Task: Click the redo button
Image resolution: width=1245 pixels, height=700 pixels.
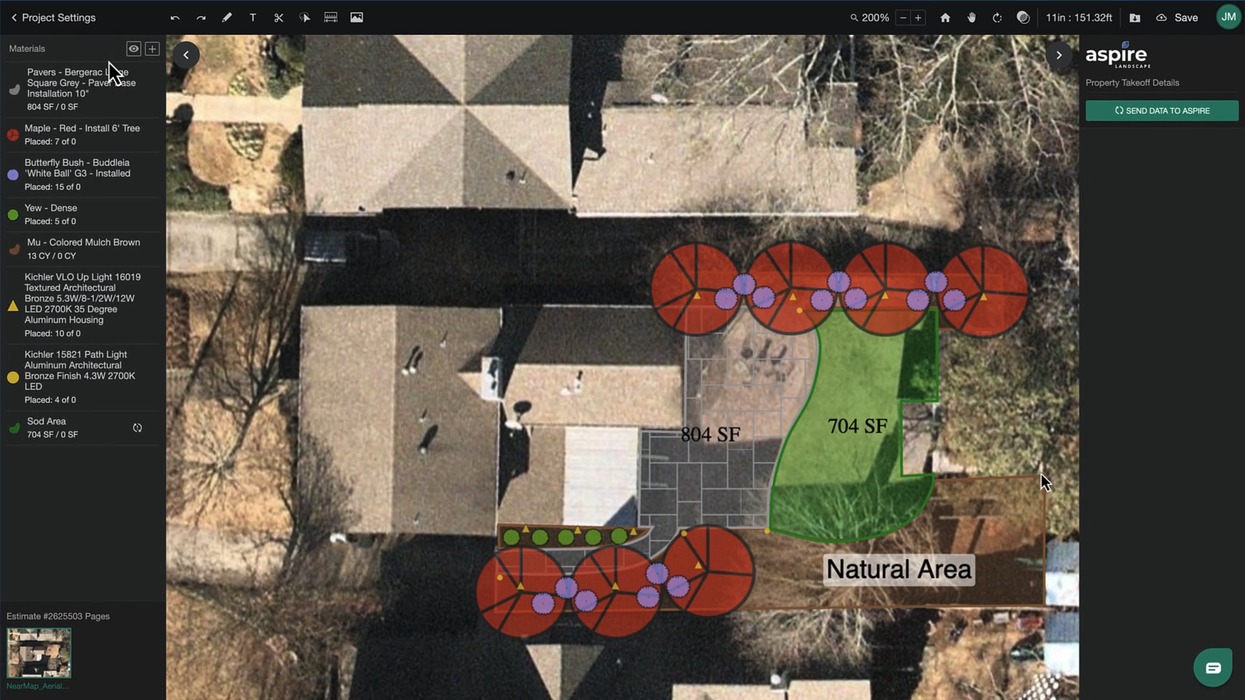Action: click(200, 17)
